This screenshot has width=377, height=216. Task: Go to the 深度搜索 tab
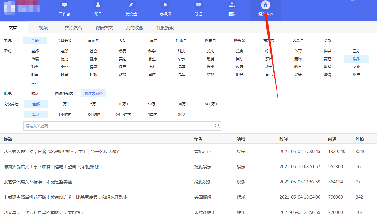coord(165,28)
